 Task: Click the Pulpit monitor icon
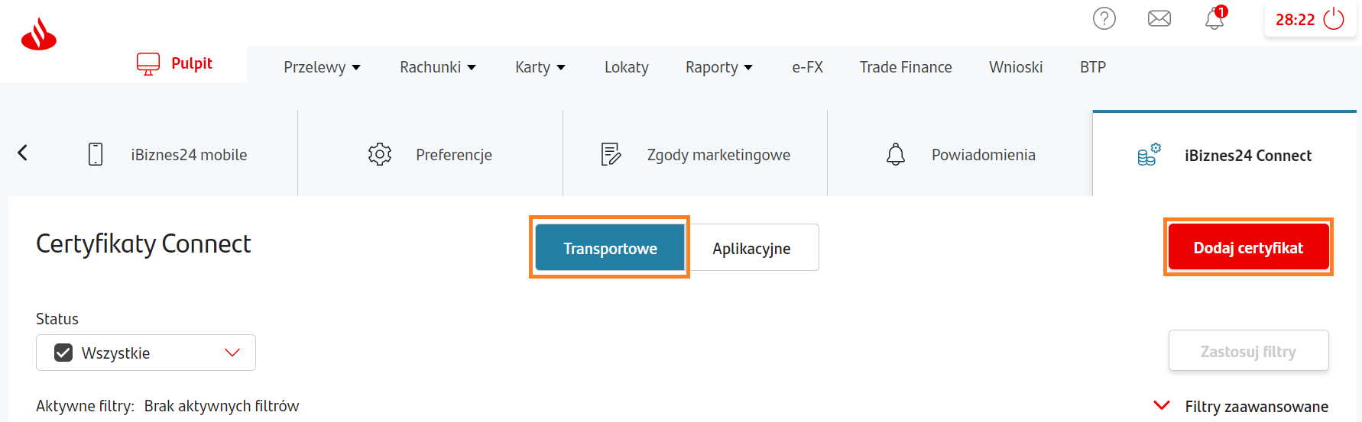click(x=148, y=63)
